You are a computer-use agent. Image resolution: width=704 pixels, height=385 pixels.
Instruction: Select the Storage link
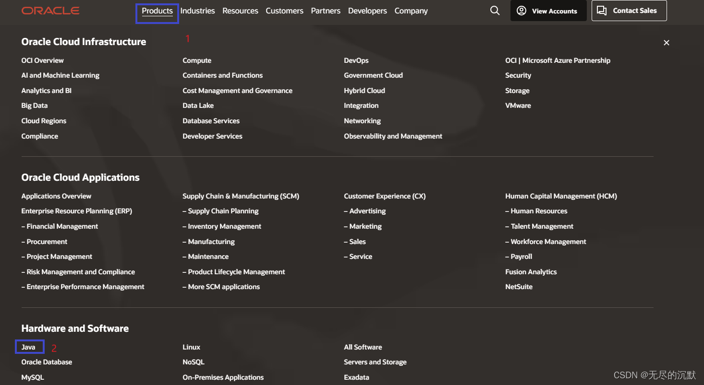517,91
